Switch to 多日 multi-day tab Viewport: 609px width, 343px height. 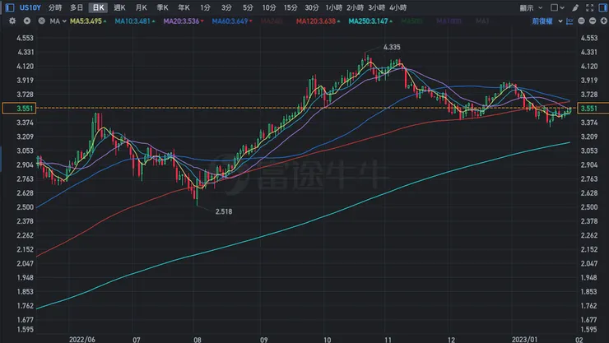[x=77, y=7]
